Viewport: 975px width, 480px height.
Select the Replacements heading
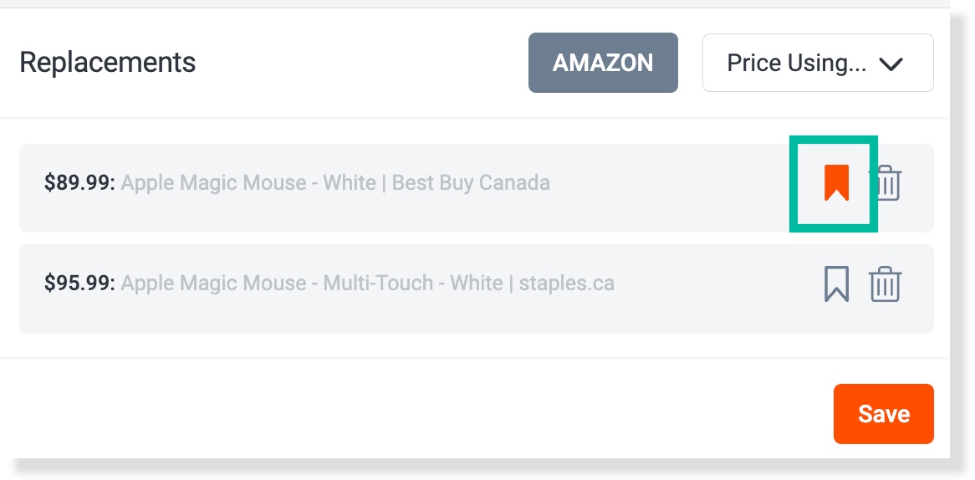[x=107, y=62]
